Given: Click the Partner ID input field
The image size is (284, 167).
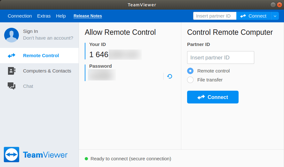Looking at the screenshot, I should [220, 57].
